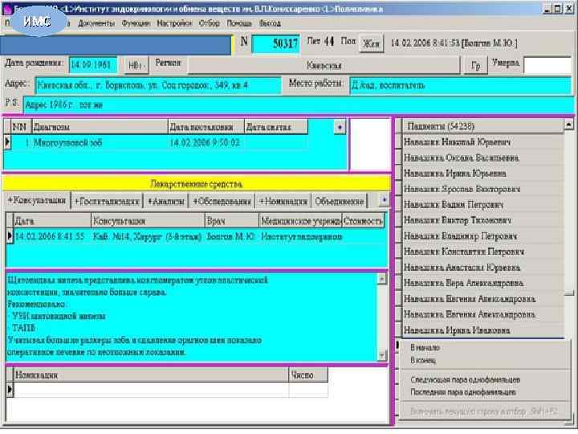Click the diagnosis date 14.02.2006 9:50:02

[x=205, y=142]
